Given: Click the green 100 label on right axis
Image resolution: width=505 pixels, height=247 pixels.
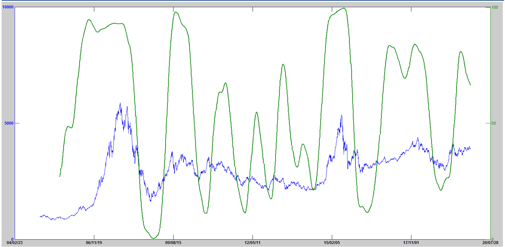Looking at the screenshot, I should pos(494,7).
